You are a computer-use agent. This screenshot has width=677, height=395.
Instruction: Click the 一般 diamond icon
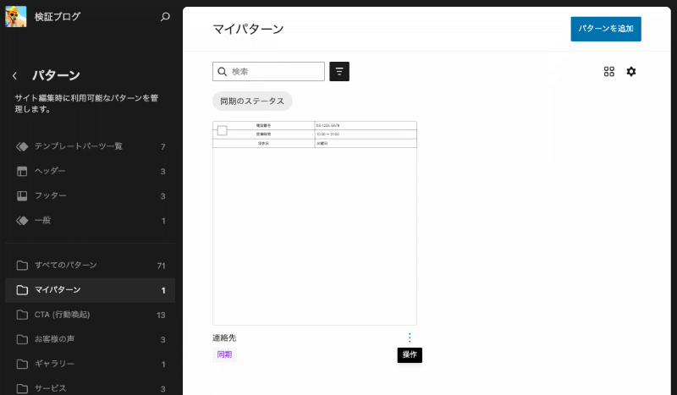22,221
